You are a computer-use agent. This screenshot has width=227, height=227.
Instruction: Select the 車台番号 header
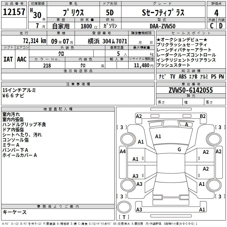click(191, 84)
